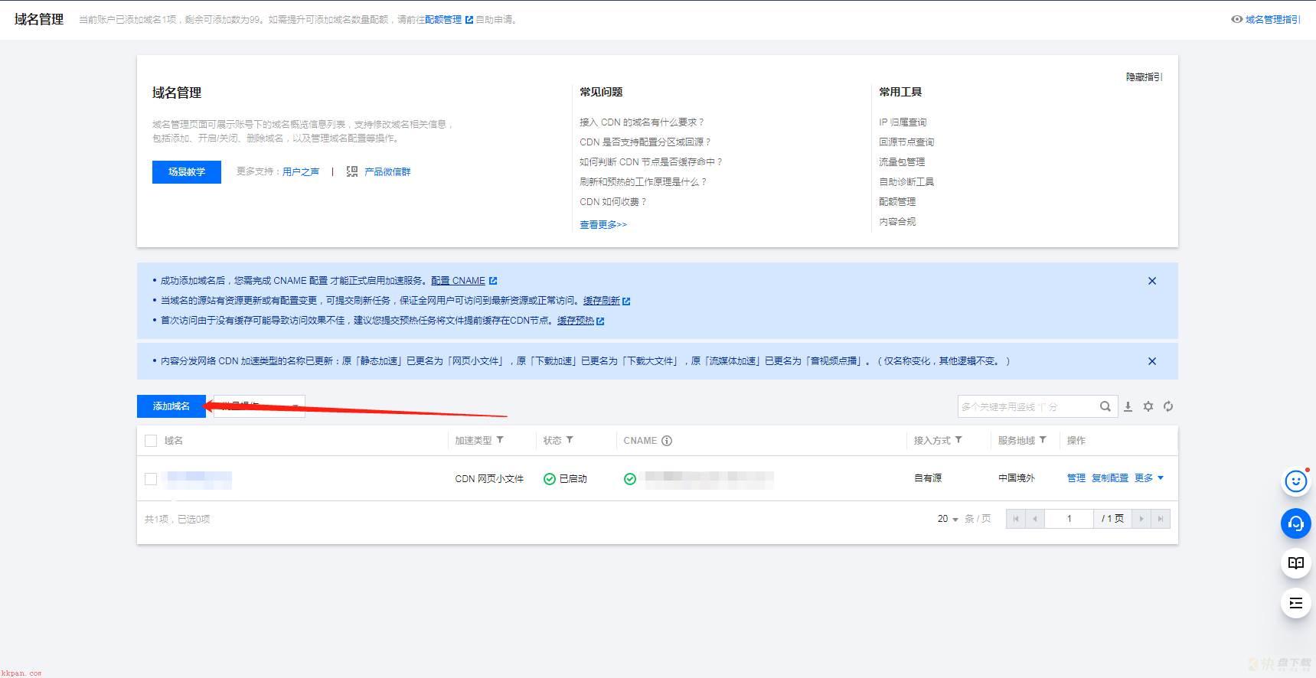
Task: Click the download list icon
Action: click(1128, 406)
